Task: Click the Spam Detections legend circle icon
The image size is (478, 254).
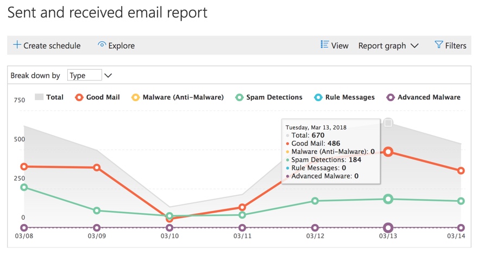Action: 239,97
